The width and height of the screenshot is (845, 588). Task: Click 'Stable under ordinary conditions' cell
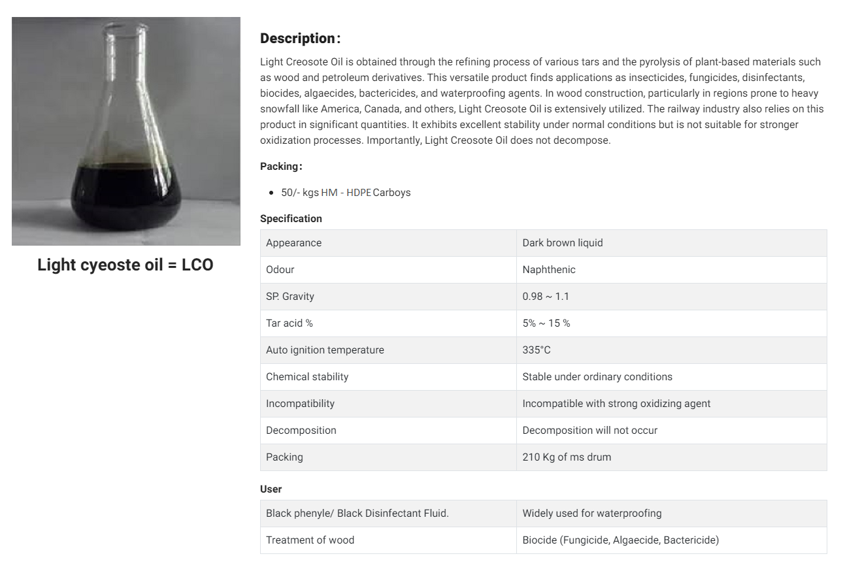[x=672, y=377]
